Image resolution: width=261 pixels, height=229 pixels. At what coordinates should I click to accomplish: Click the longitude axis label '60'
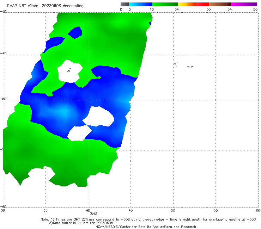[258, 210]
